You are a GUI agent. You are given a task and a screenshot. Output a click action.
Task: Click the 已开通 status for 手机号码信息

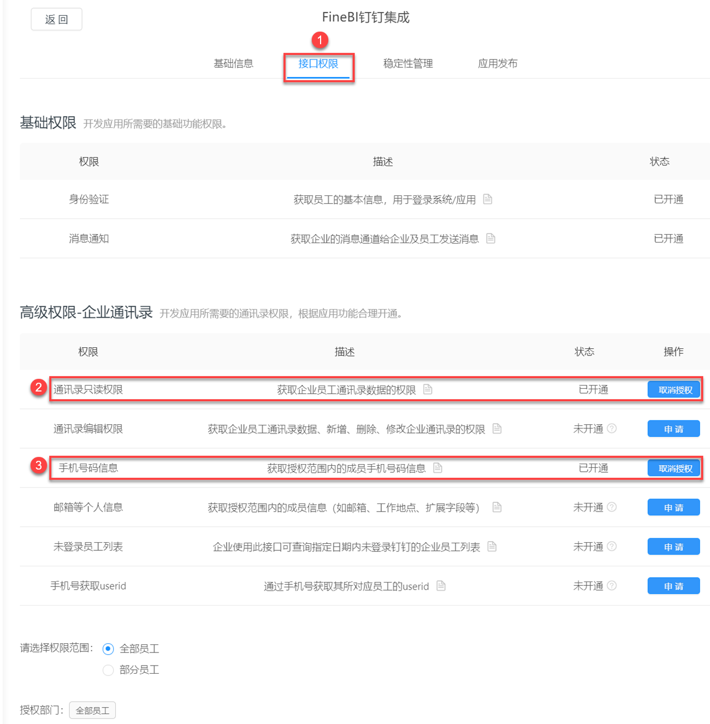coord(593,468)
